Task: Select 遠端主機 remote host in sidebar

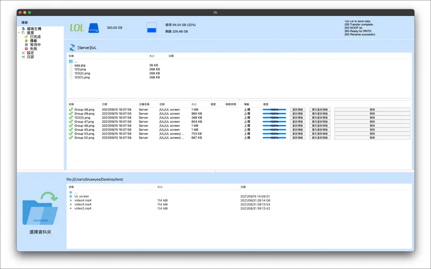Action: 34,29
